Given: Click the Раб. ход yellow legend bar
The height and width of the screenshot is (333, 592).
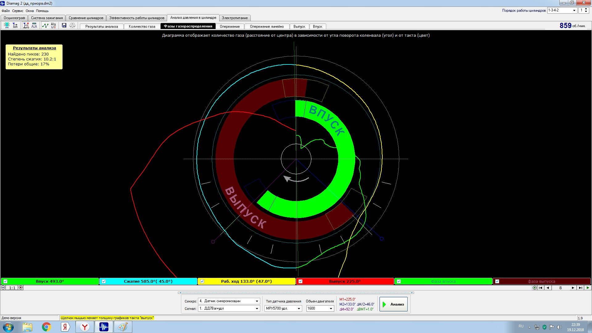Looking at the screenshot, I should point(247,282).
